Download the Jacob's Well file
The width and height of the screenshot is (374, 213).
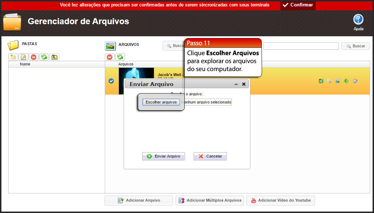pyautogui.click(x=346, y=81)
